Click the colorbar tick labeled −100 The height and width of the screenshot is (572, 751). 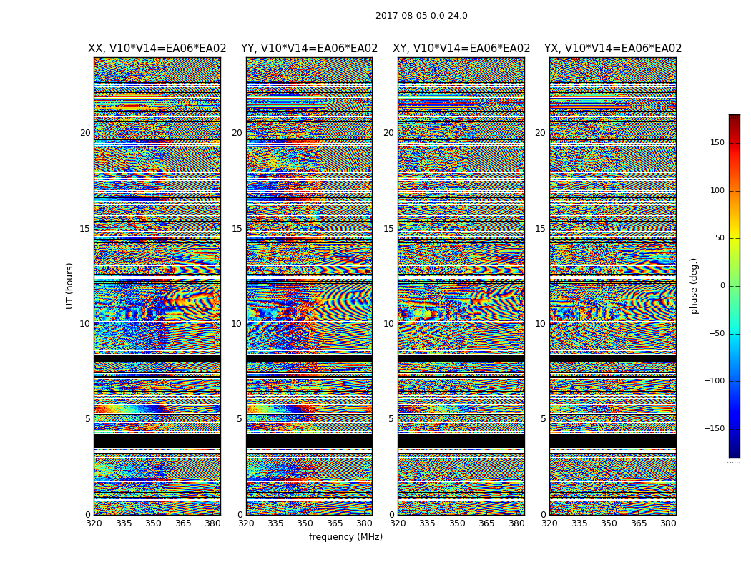pyautogui.click(x=714, y=381)
